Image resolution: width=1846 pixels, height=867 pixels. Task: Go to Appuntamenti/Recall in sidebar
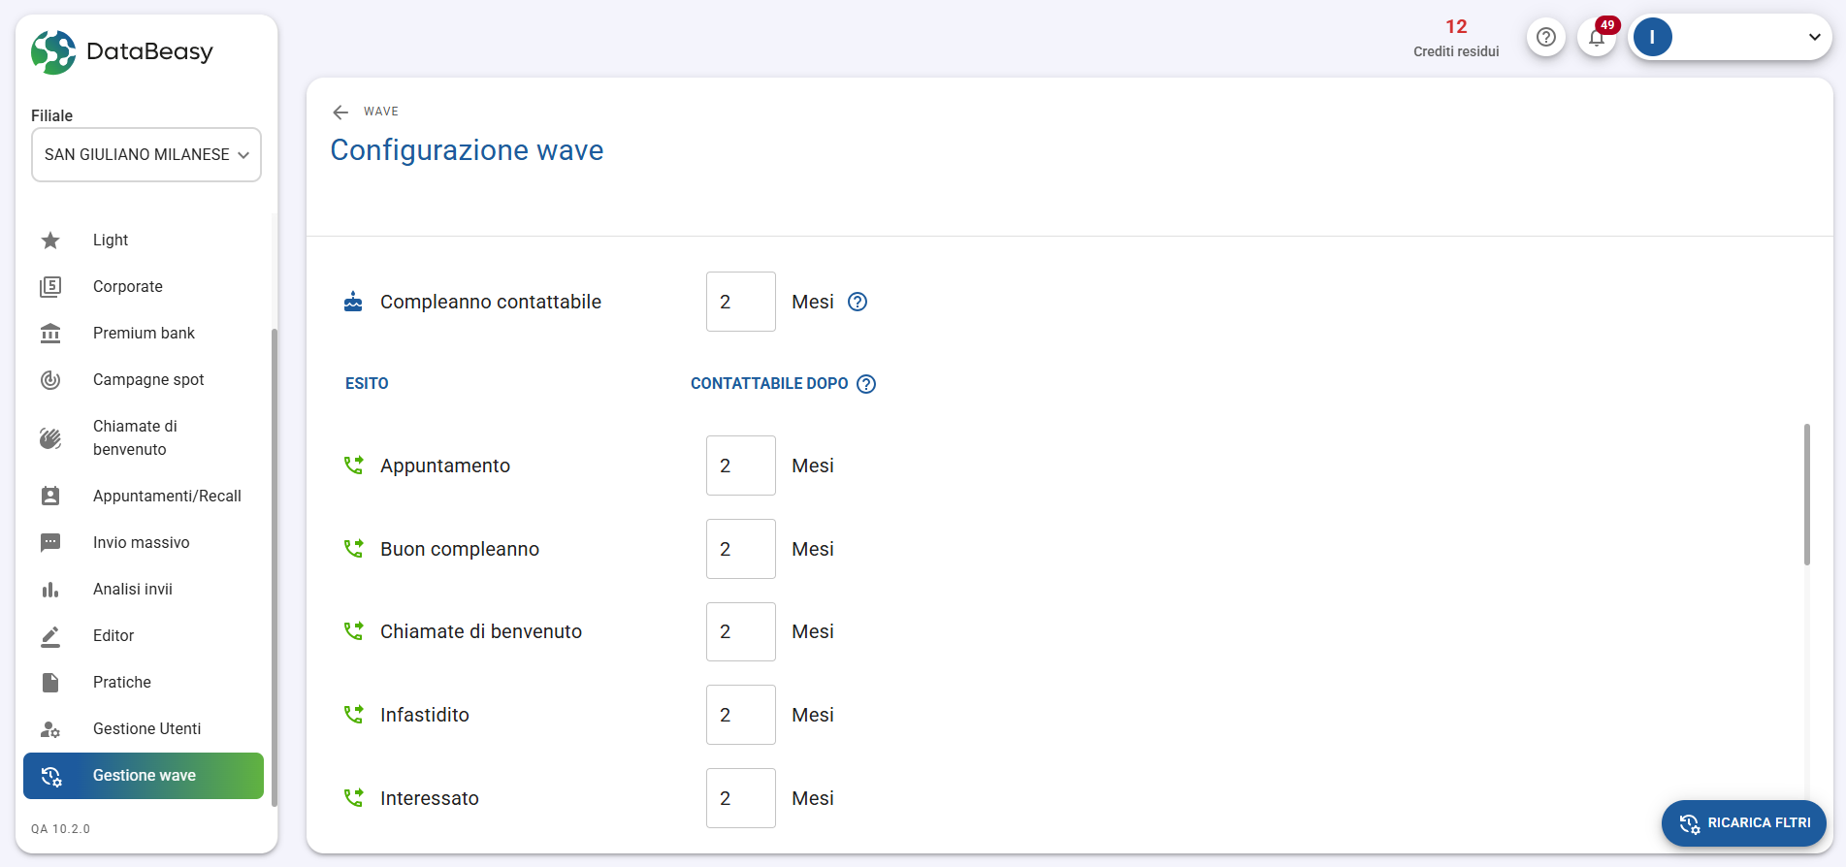(167, 497)
